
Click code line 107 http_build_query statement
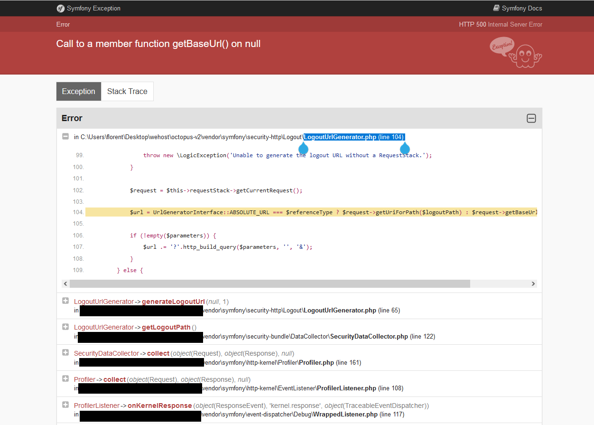(228, 247)
